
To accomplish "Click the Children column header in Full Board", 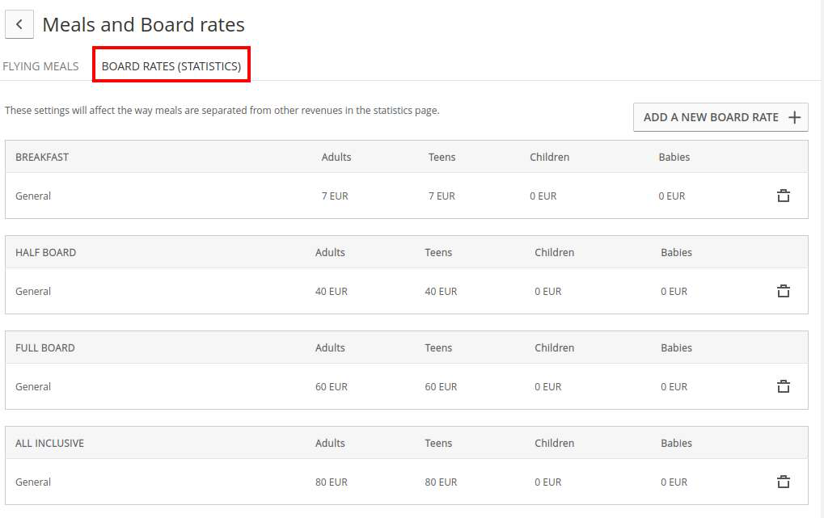I will pyautogui.click(x=555, y=347).
